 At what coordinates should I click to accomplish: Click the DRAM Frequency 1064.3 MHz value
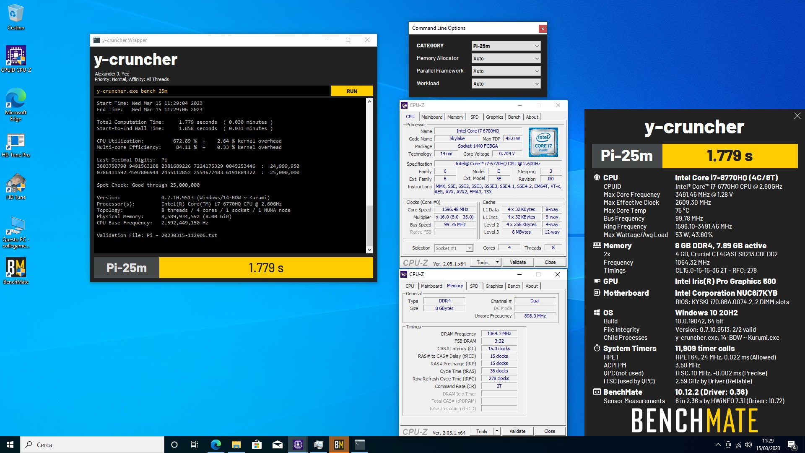pos(499,334)
